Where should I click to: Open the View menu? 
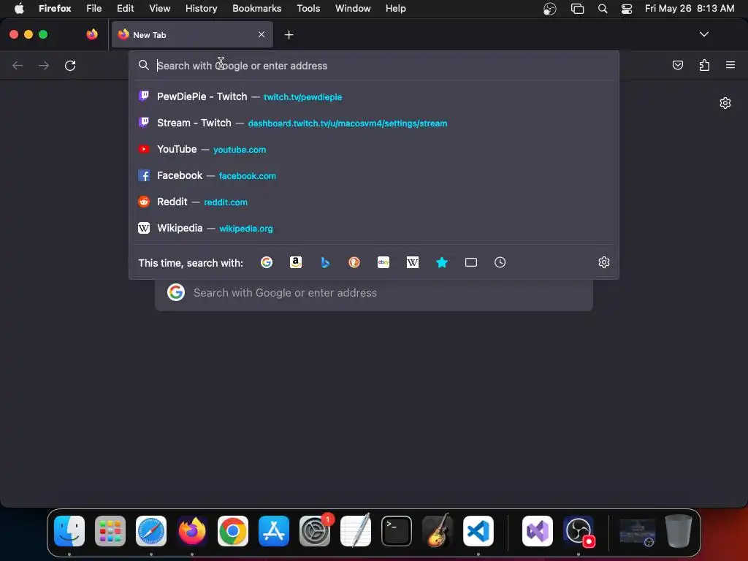[x=159, y=9]
